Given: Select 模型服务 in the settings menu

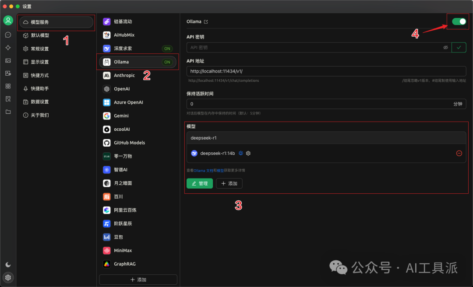Looking at the screenshot, I should [x=56, y=22].
